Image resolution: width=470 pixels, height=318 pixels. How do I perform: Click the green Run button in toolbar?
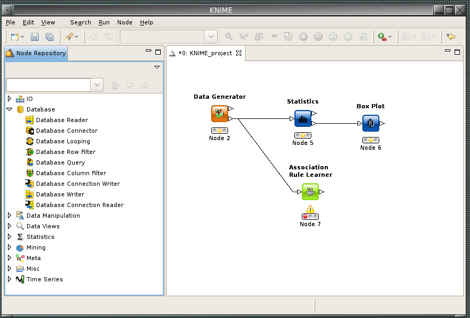382,37
